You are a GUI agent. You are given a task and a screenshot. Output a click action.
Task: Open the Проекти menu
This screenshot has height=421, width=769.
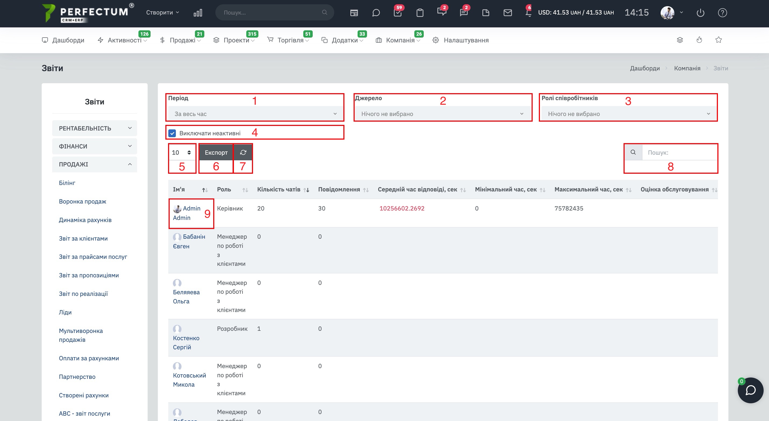pyautogui.click(x=236, y=40)
